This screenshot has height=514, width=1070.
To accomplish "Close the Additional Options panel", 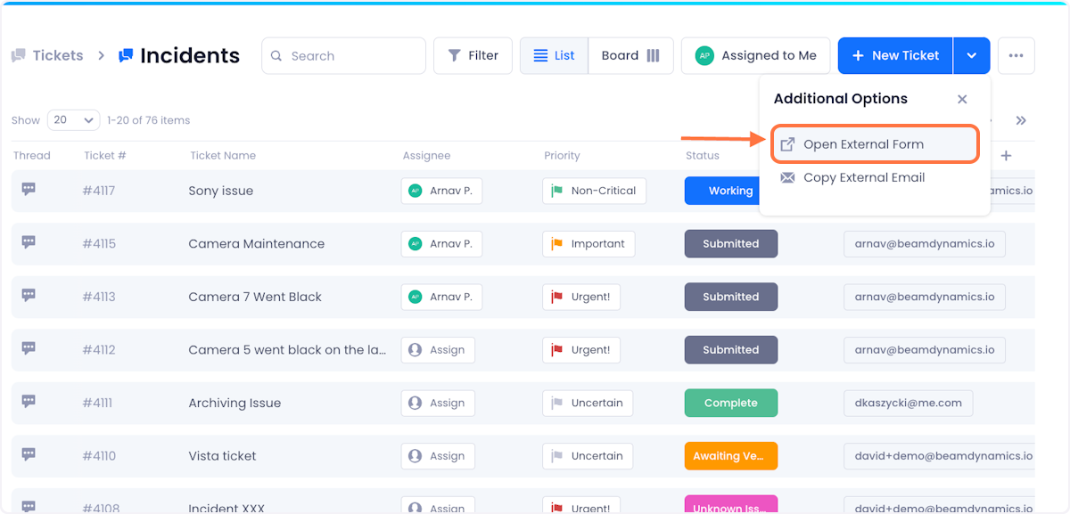I will tap(962, 99).
